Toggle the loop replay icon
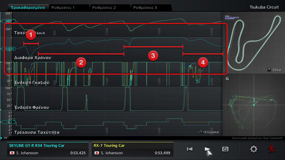Viewport: 285px width, 160px height. pyautogui.click(x=226, y=149)
